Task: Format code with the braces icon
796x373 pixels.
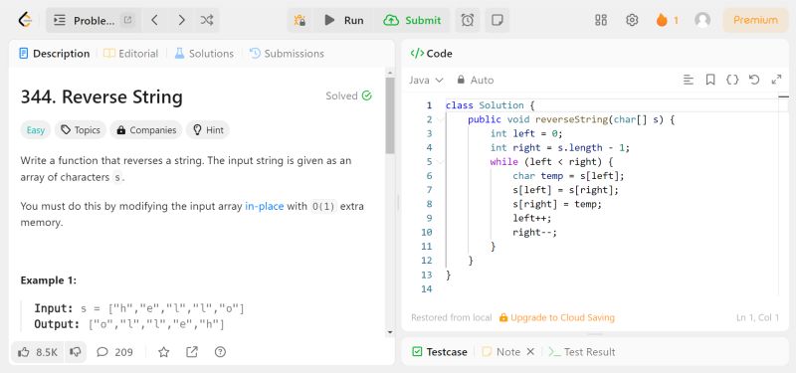Action: coord(732,80)
